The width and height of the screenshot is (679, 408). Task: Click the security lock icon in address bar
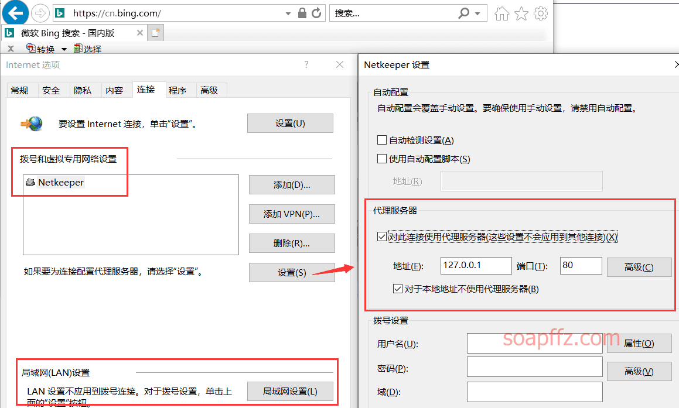tap(302, 13)
